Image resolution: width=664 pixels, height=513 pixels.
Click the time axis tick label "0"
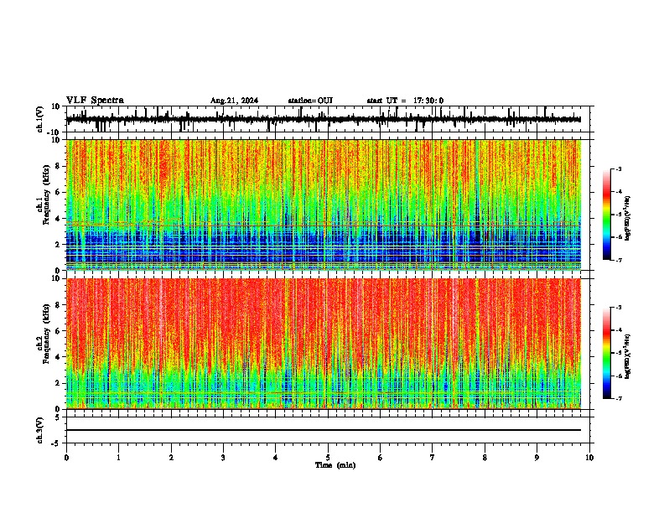(66, 458)
